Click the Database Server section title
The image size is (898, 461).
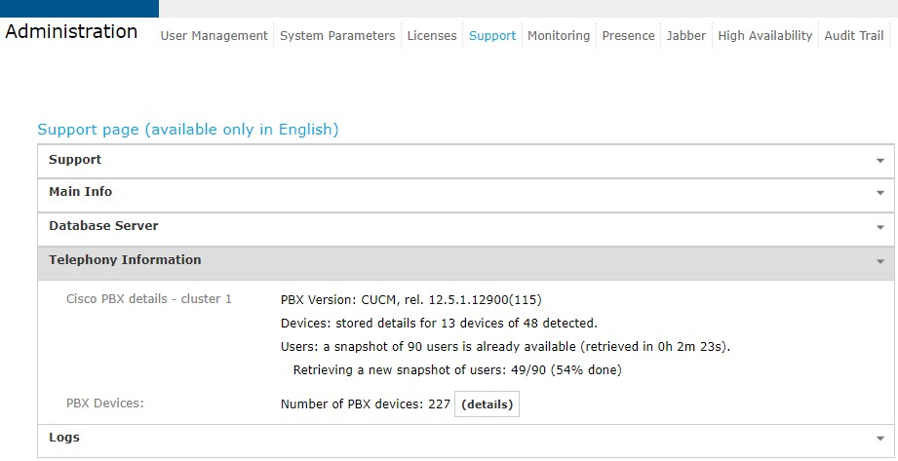[x=103, y=226]
